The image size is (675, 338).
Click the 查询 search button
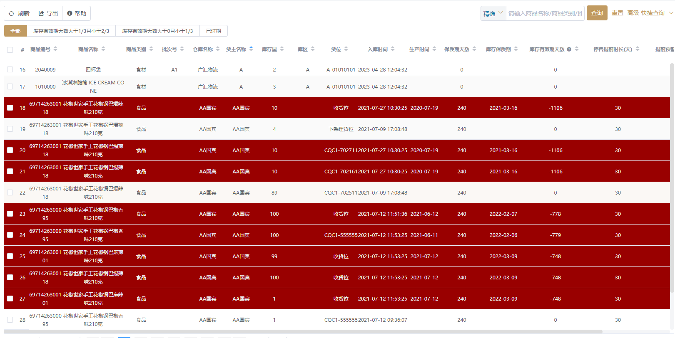(x=597, y=13)
